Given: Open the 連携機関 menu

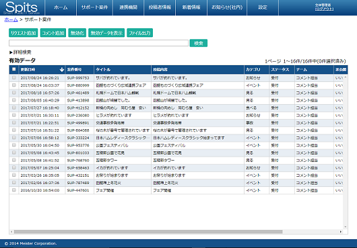Looking at the screenshot, I should click(128, 7).
